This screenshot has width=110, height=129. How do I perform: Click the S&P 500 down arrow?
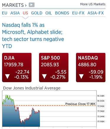coord(44,76)
